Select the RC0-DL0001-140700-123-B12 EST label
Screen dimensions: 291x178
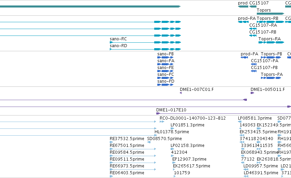click(193, 118)
